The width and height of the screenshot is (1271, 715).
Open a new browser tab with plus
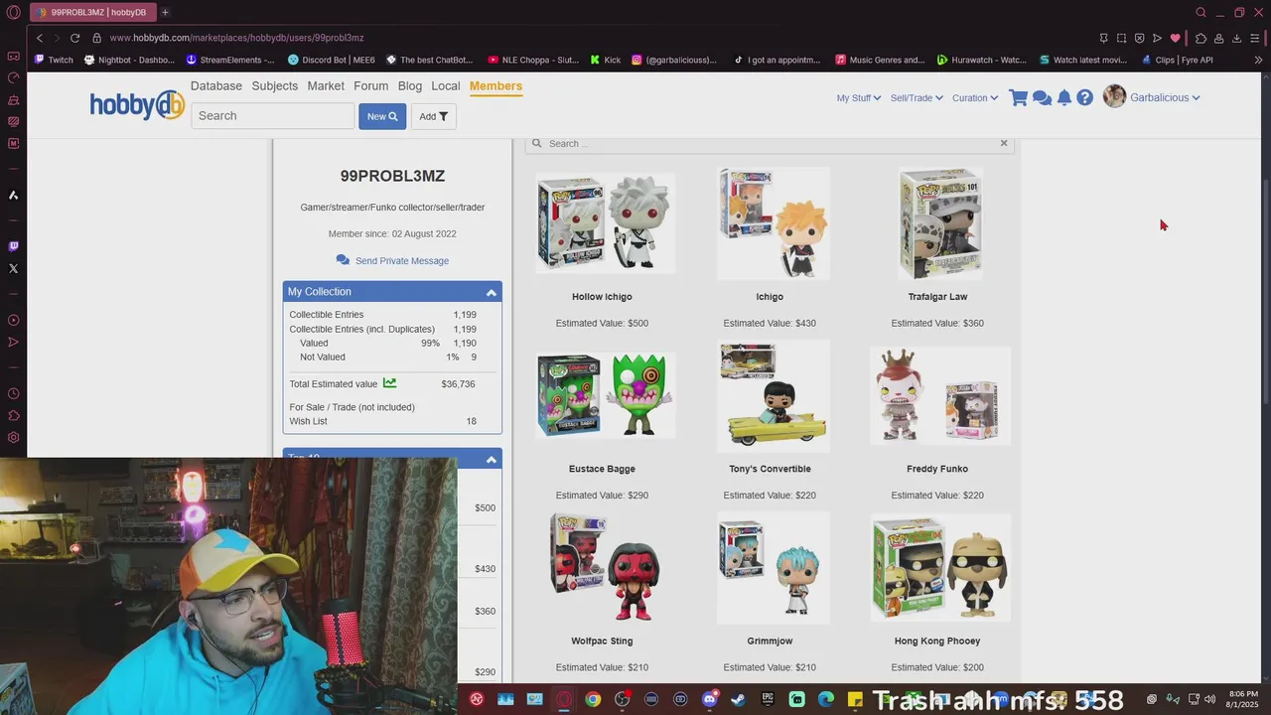tap(165, 12)
